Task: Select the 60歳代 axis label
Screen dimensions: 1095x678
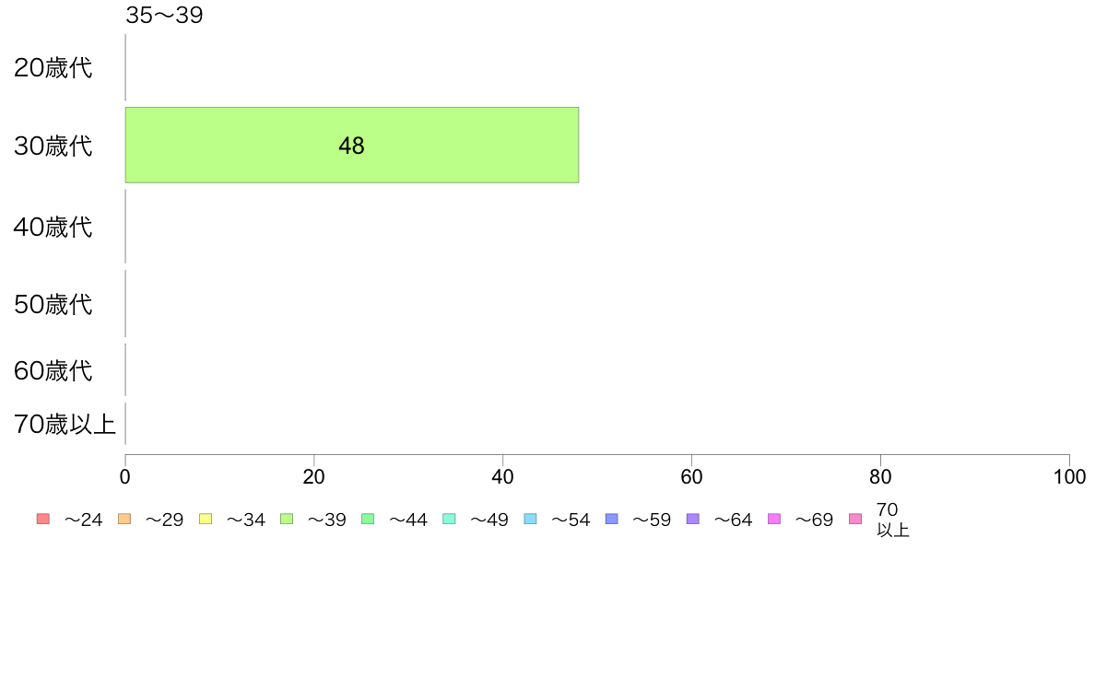Action: (x=53, y=370)
